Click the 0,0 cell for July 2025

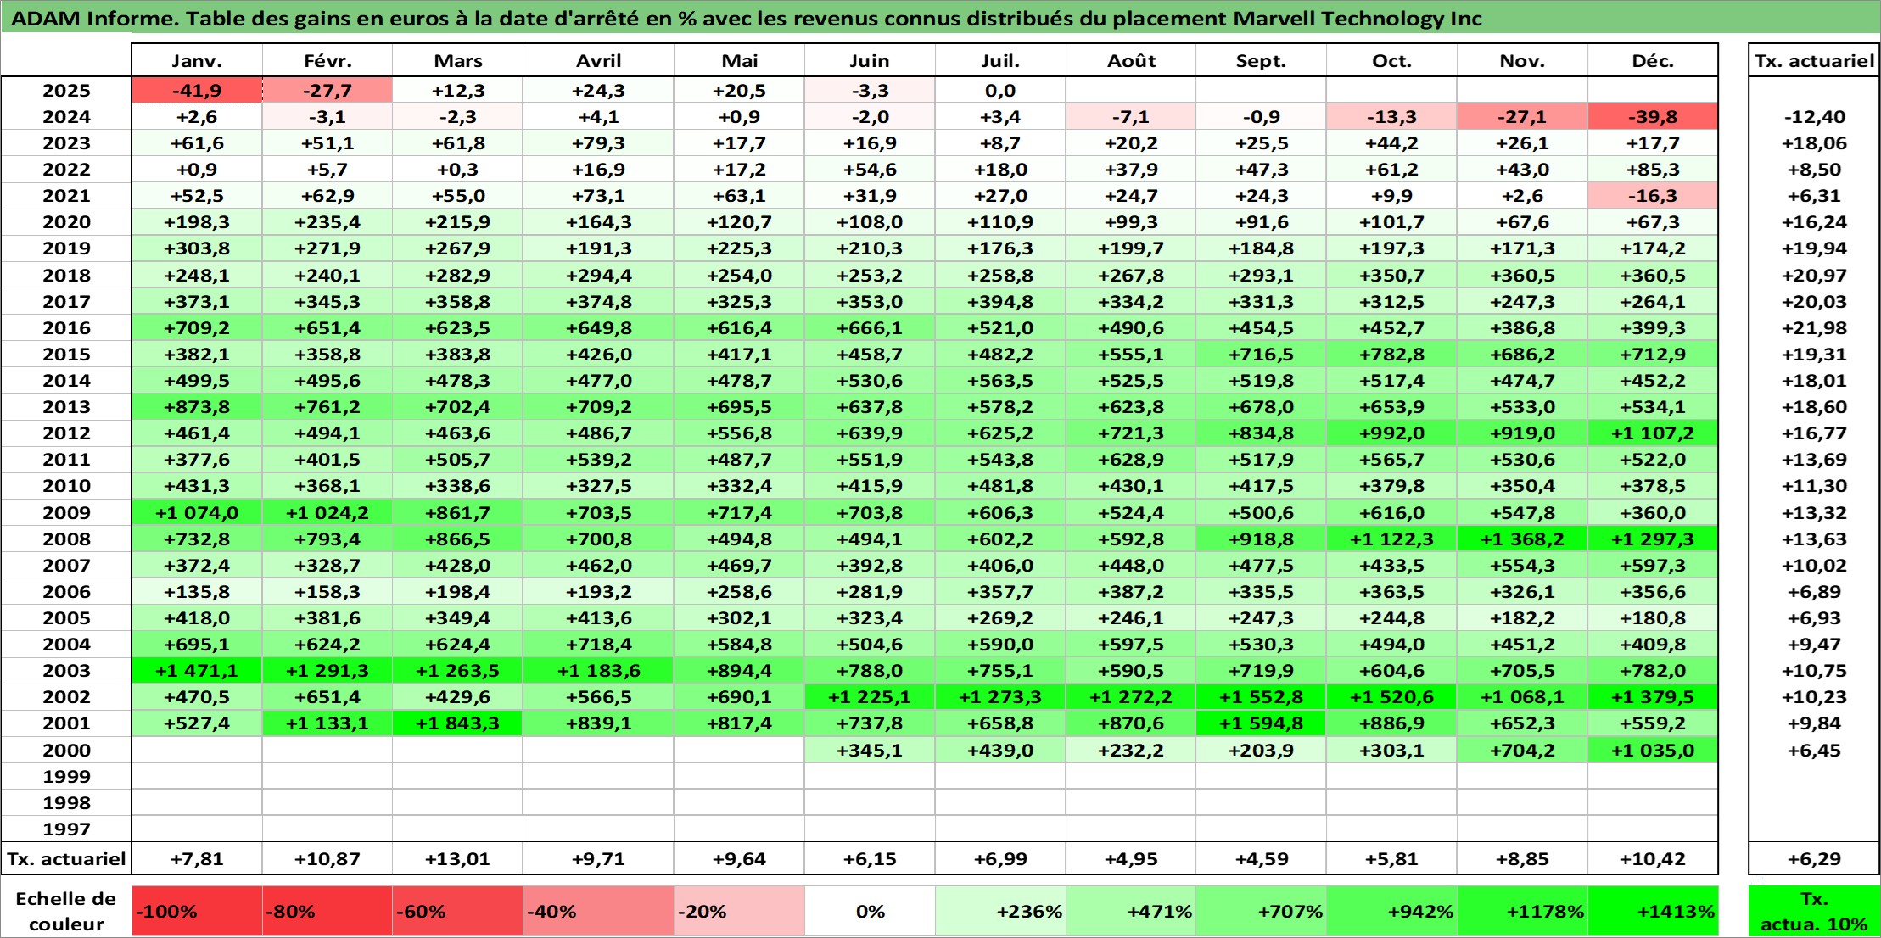pyautogui.click(x=1000, y=91)
